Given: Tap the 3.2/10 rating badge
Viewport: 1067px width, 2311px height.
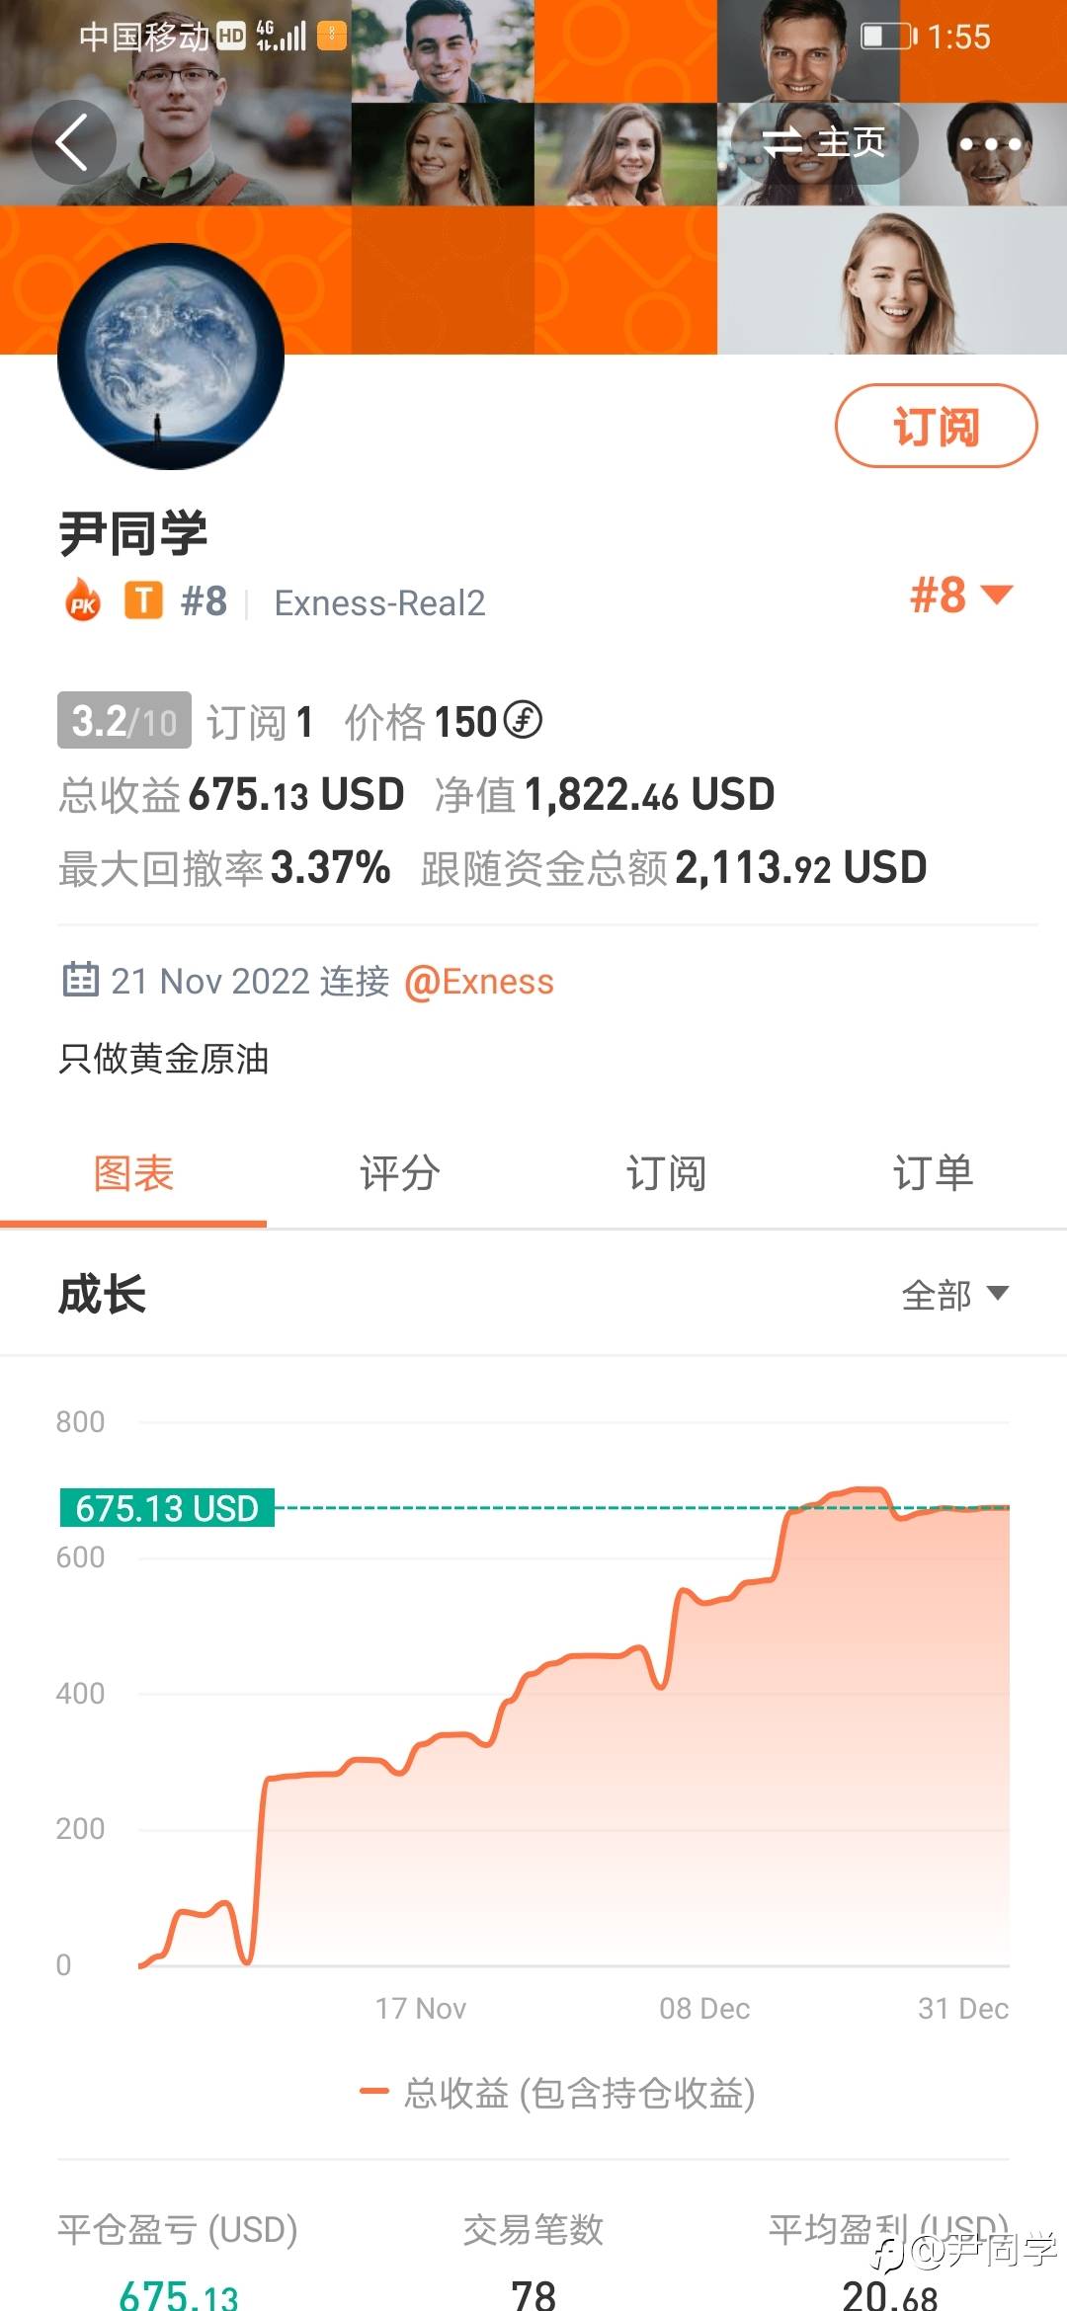Looking at the screenshot, I should 124,721.
